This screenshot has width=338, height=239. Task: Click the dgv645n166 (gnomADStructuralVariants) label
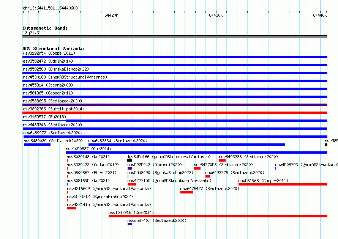(x=169, y=157)
